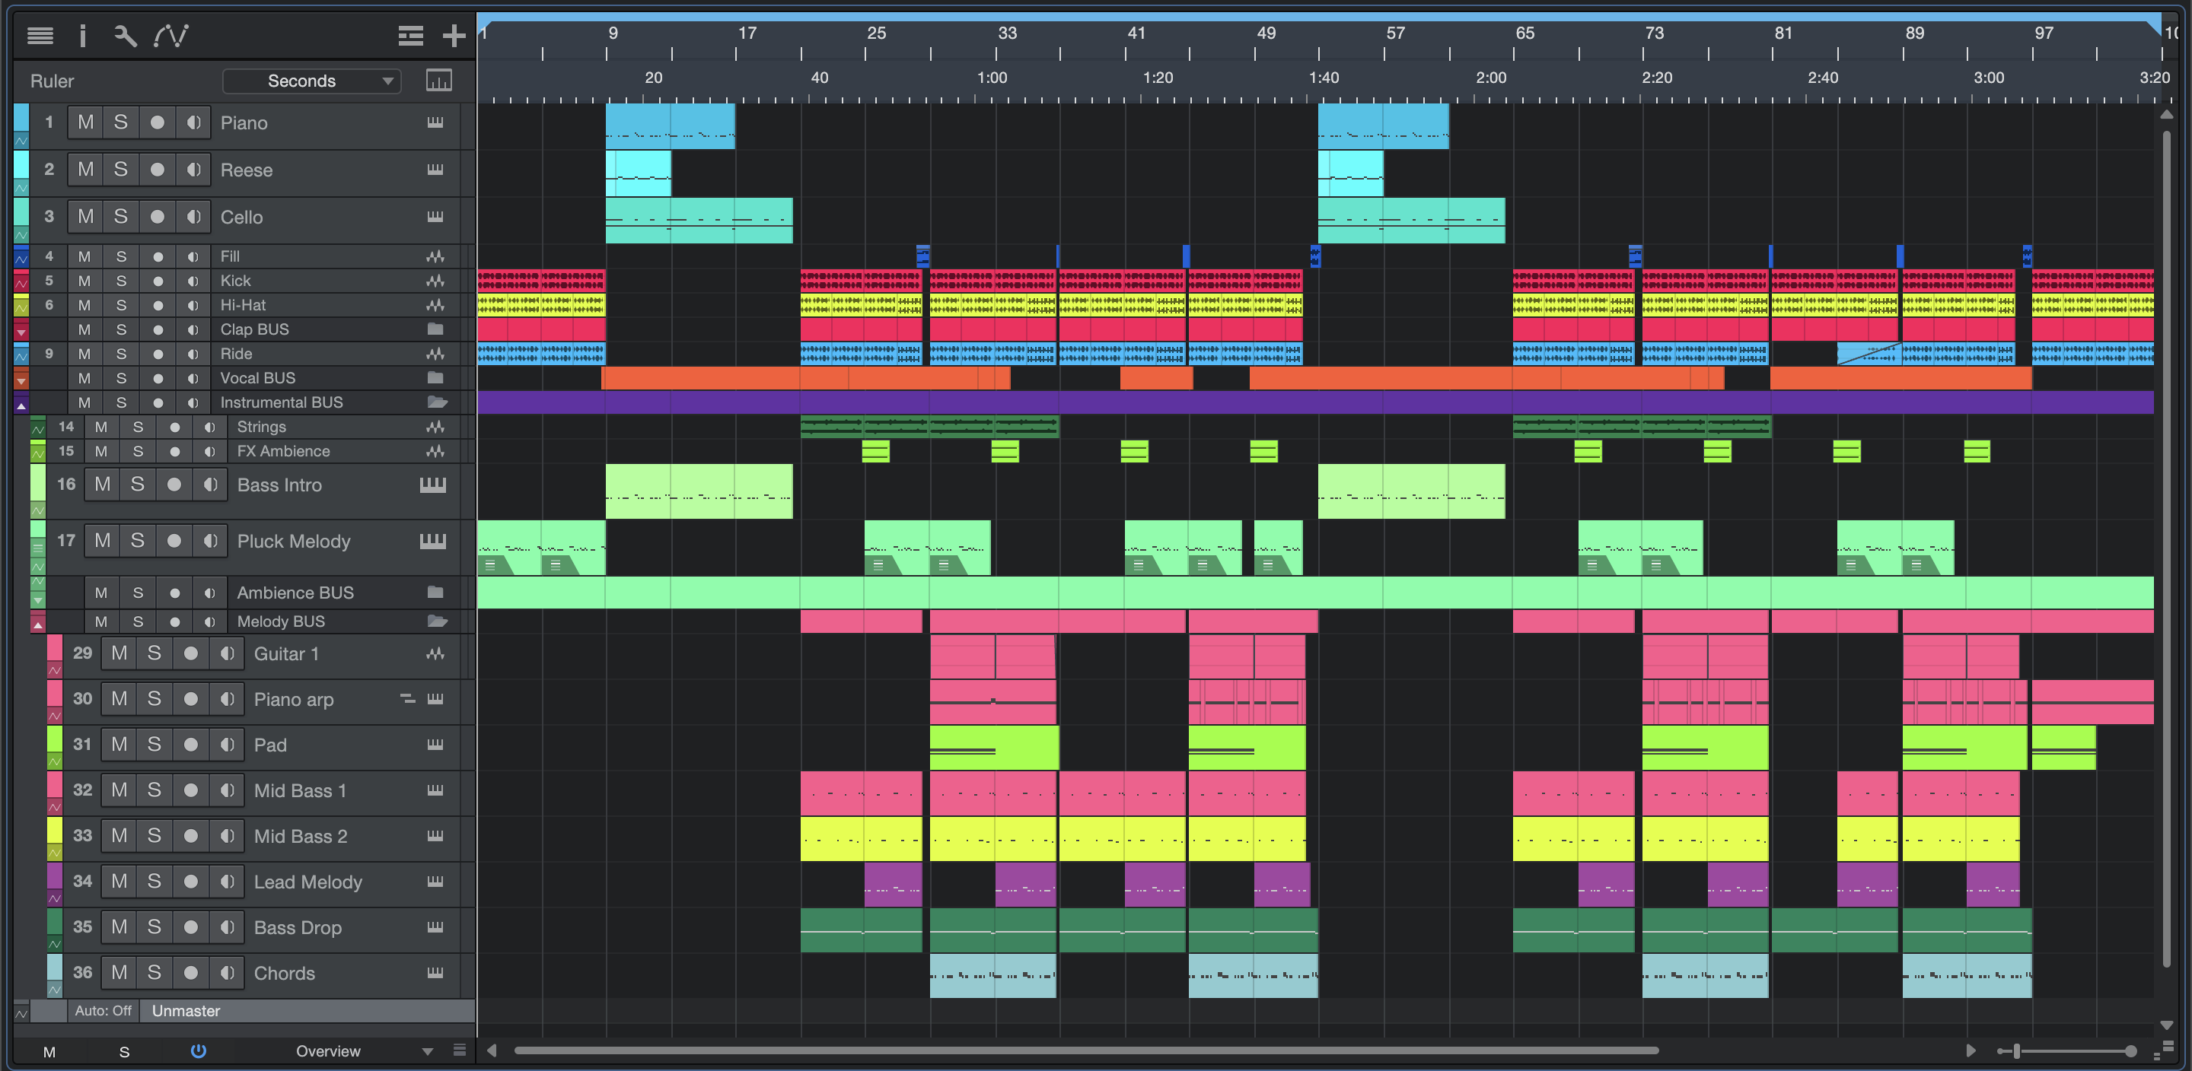The height and width of the screenshot is (1071, 2192).
Task: Click the timebase ruler grid icon
Action: [x=438, y=81]
